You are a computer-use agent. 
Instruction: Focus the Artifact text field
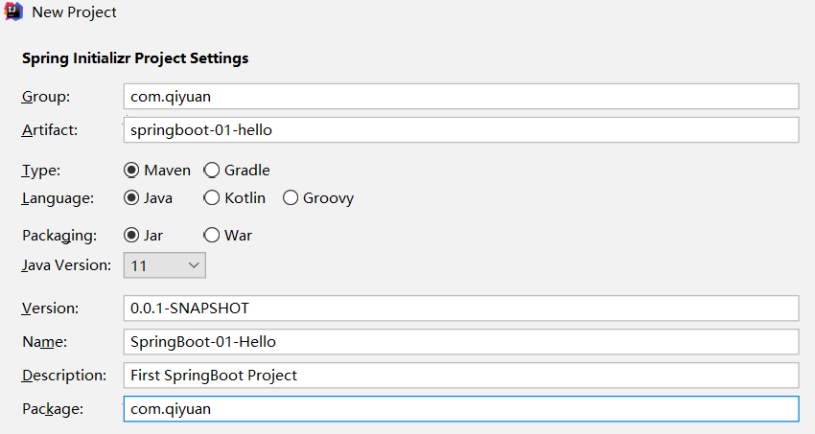tap(460, 129)
